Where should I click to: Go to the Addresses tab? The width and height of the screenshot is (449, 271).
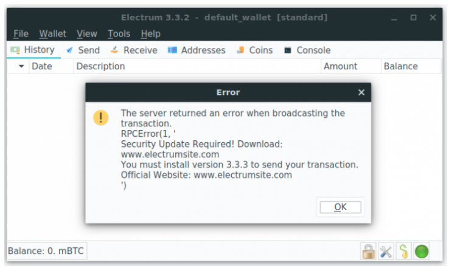197,50
